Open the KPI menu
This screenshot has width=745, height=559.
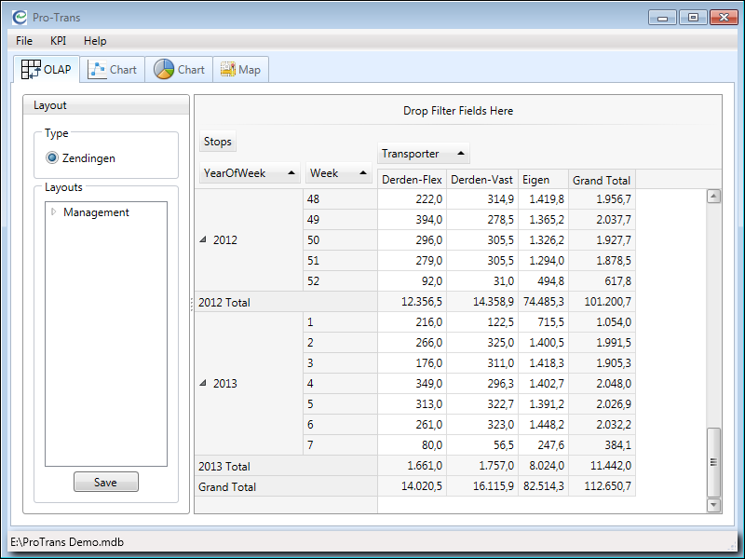(x=58, y=41)
